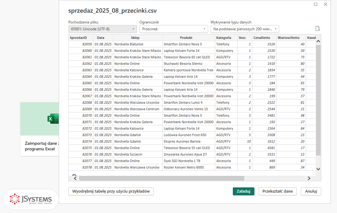Click the Nordvella Białystok cell

[138, 44]
